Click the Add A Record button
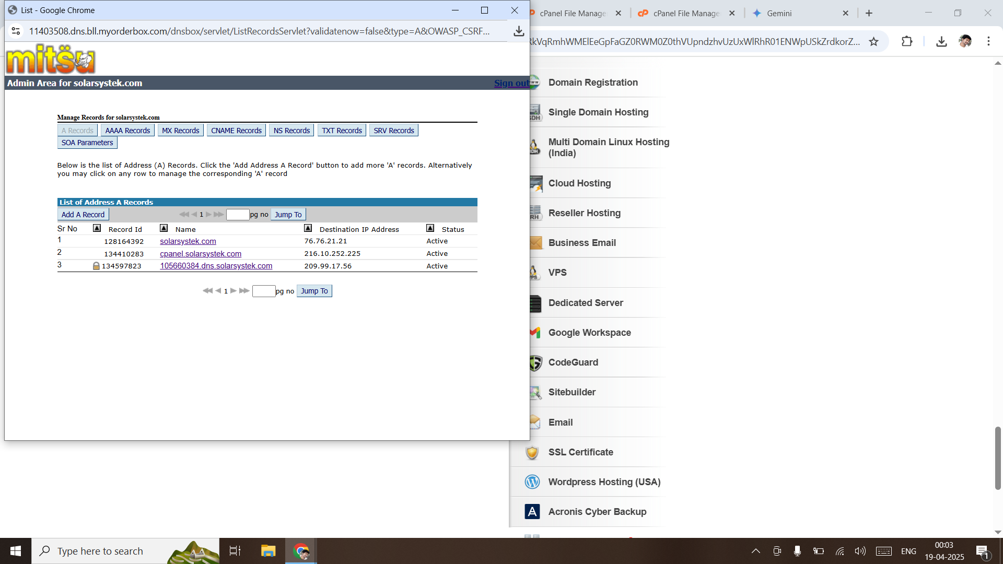1003x564 pixels. click(83, 215)
